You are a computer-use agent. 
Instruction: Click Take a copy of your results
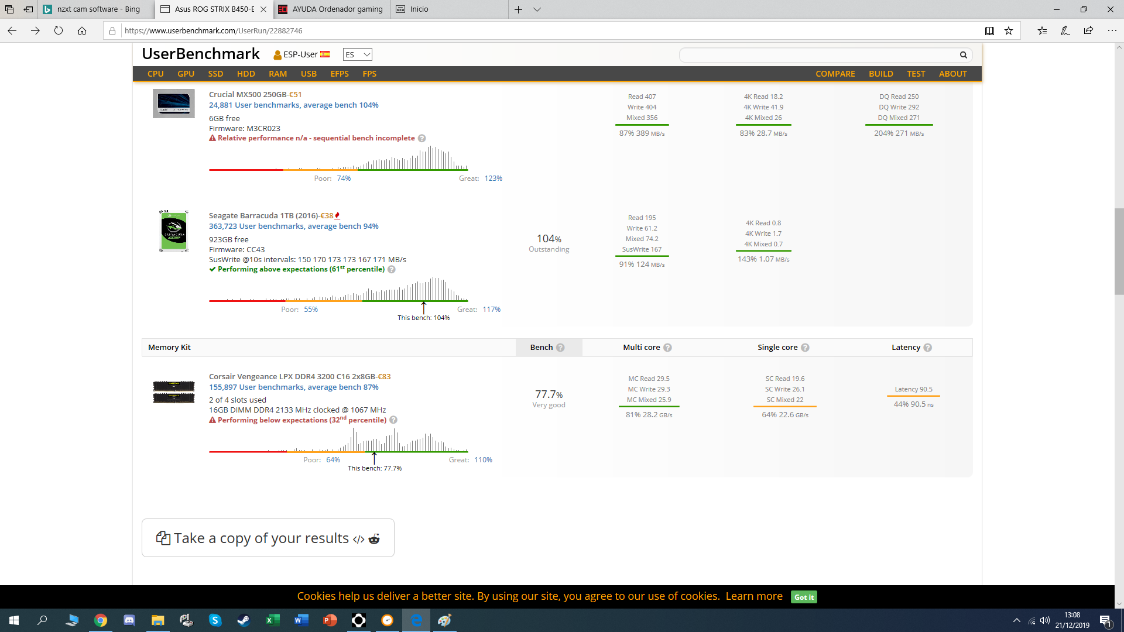coord(268,538)
